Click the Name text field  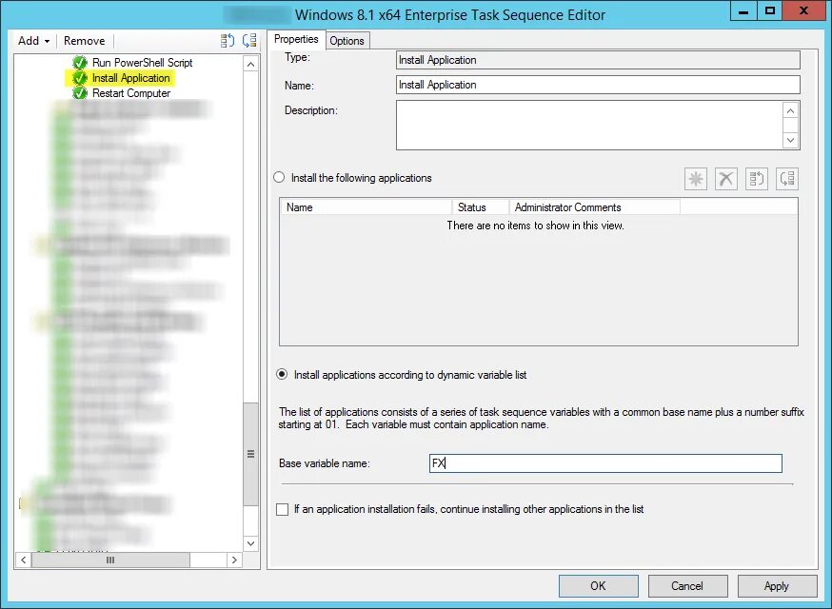tap(598, 85)
